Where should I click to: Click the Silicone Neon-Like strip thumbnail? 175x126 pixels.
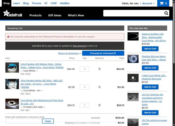pyautogui.click(x=133, y=59)
